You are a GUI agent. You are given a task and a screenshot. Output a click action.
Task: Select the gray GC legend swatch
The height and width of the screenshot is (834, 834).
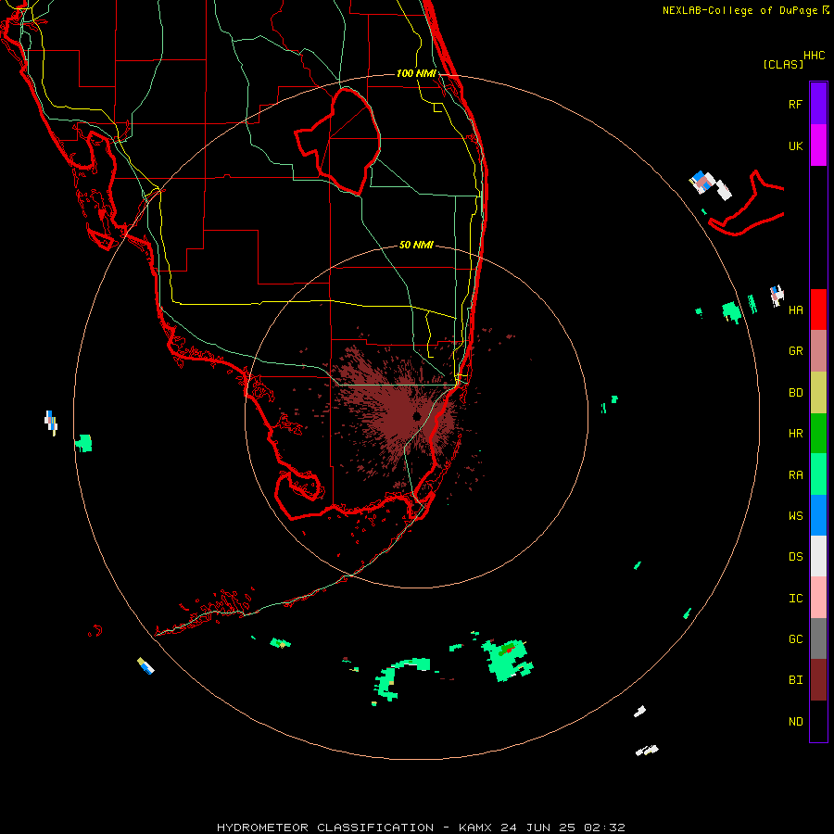tap(818, 638)
